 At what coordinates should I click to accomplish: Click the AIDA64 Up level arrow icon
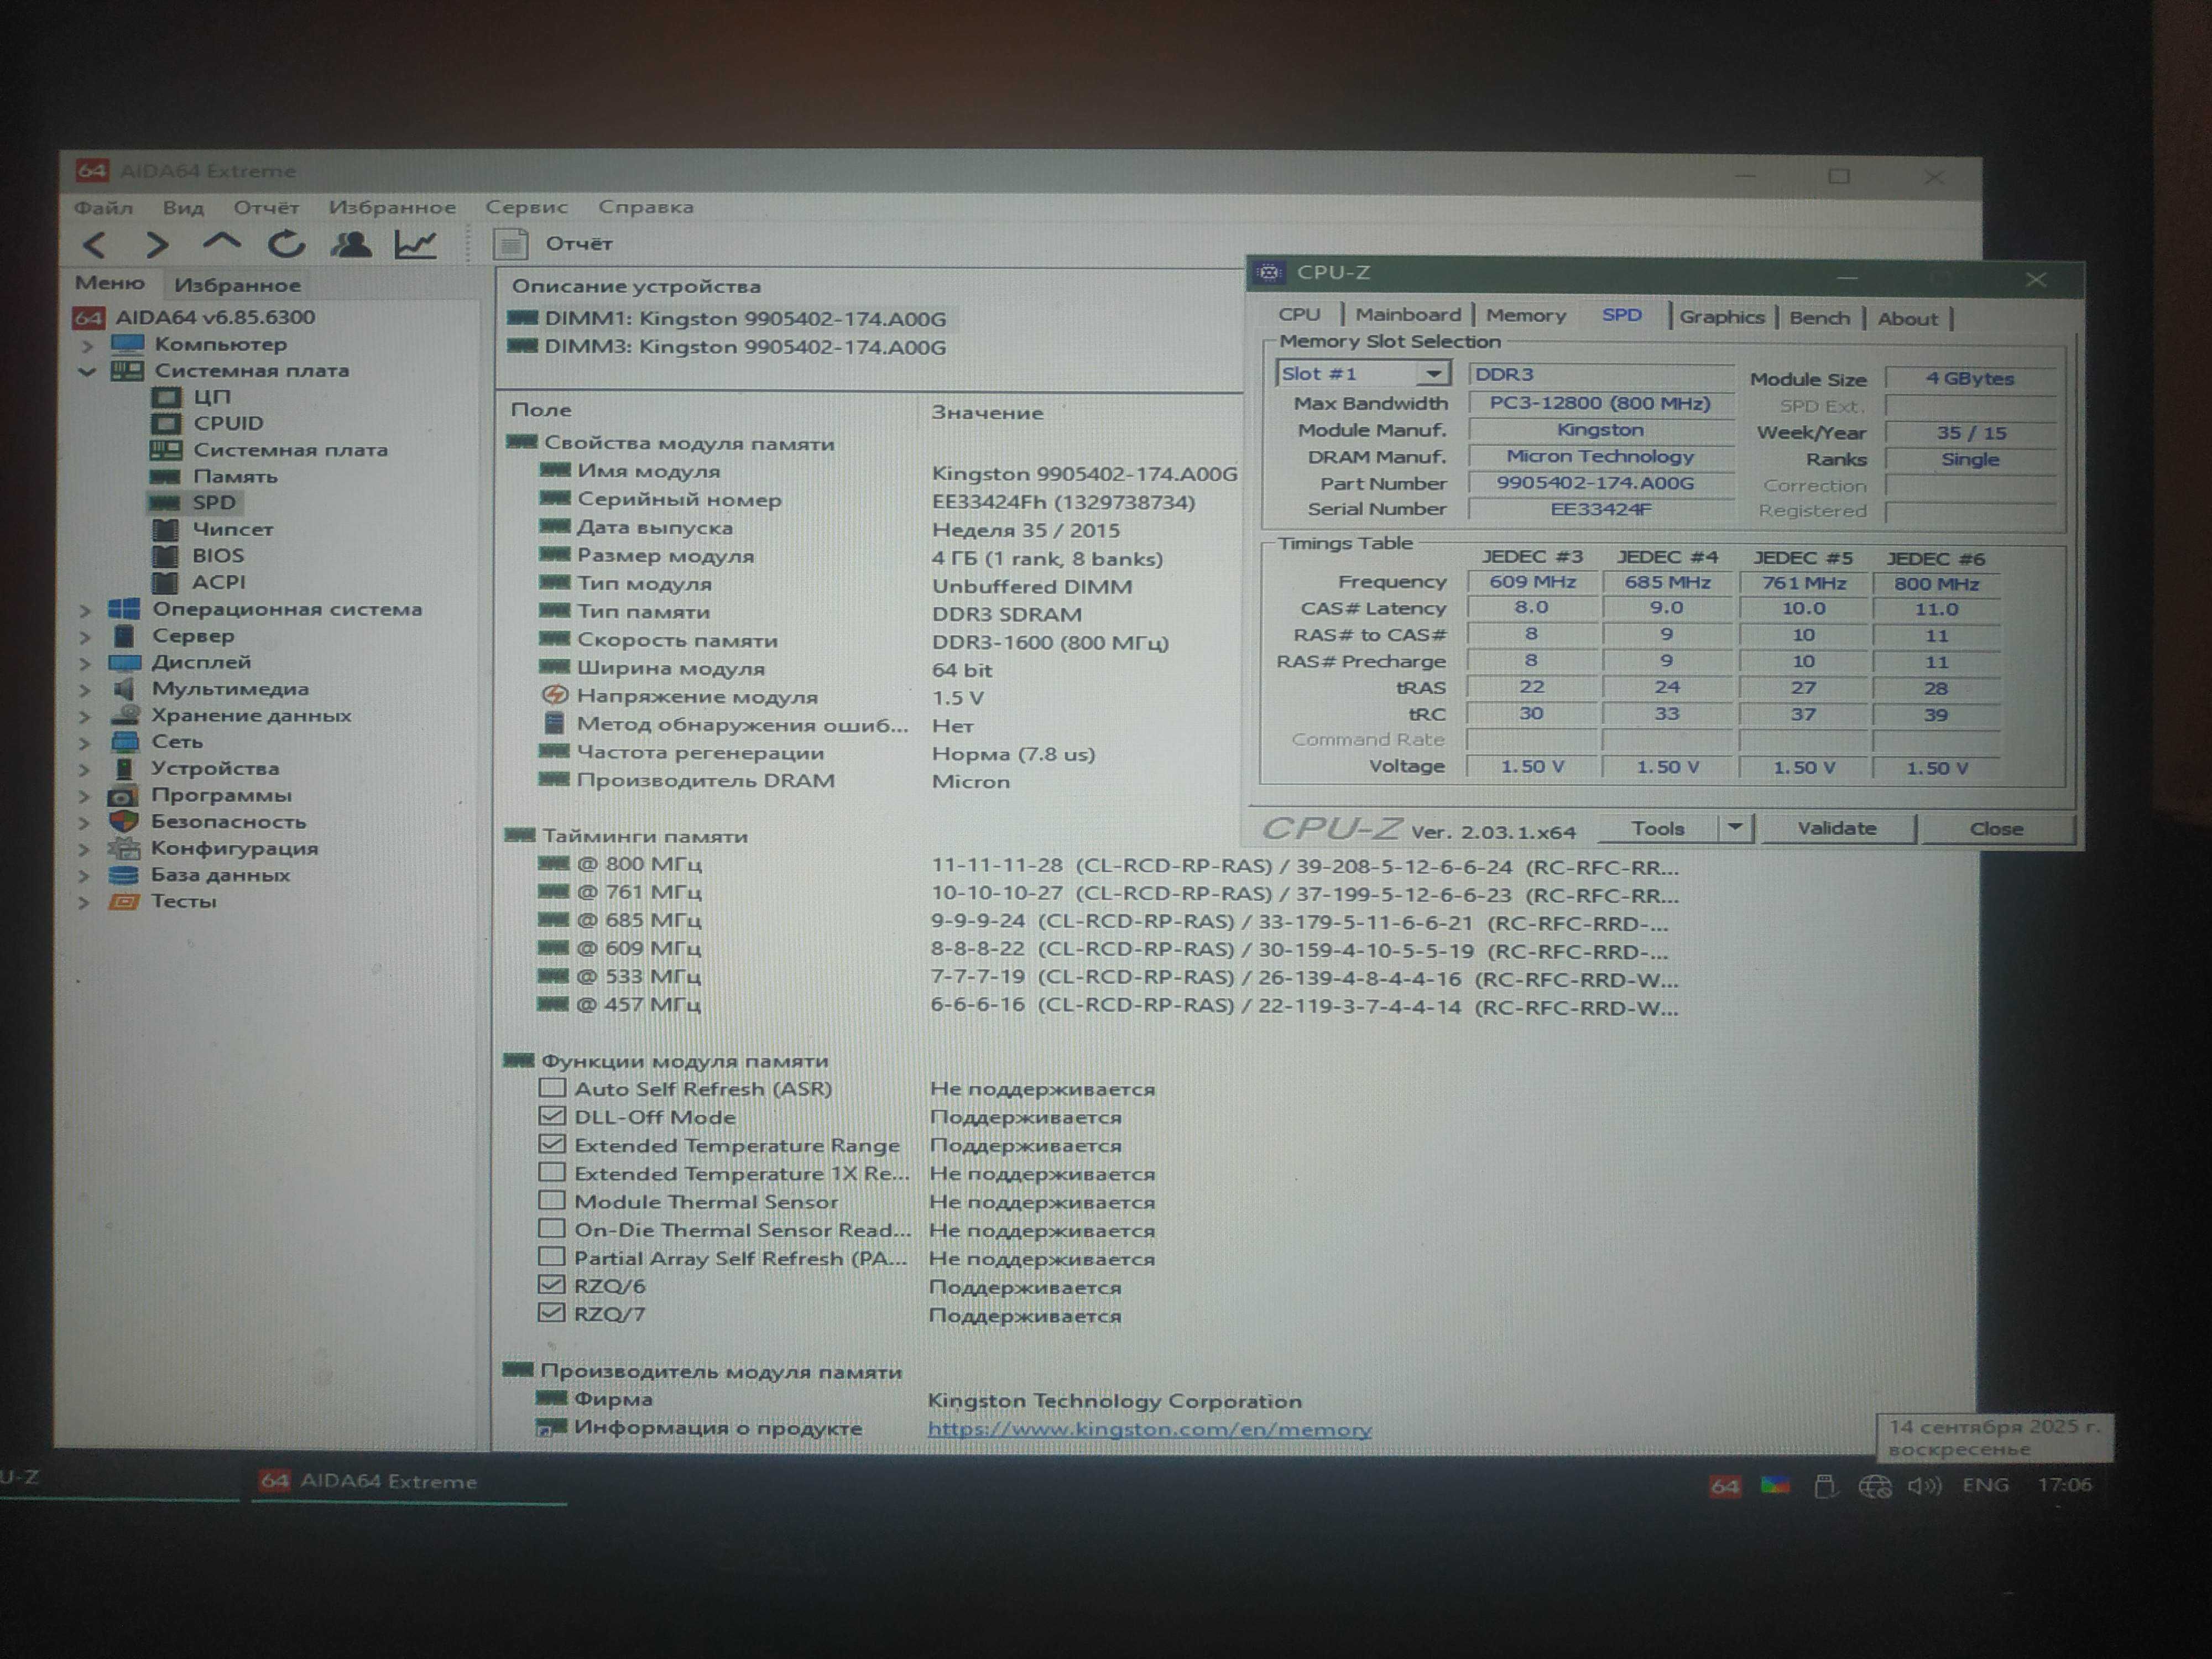(221, 242)
